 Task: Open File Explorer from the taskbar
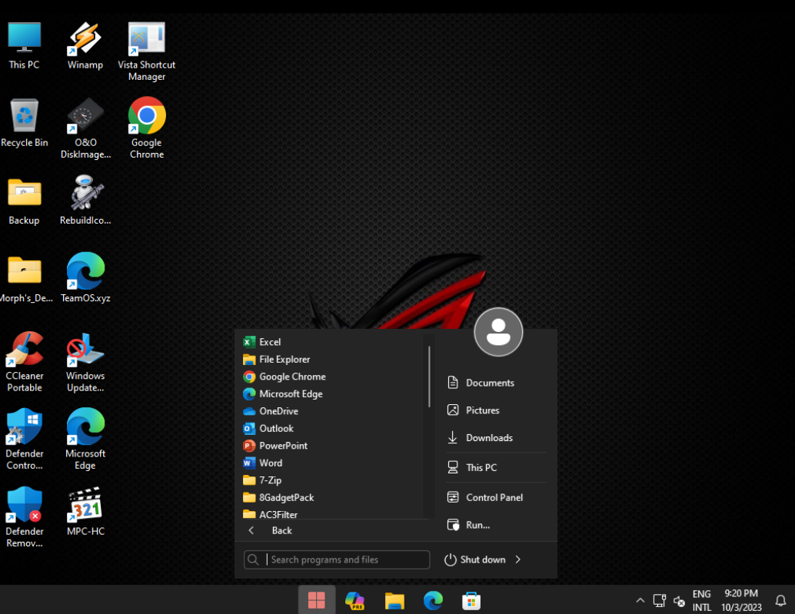coord(394,600)
